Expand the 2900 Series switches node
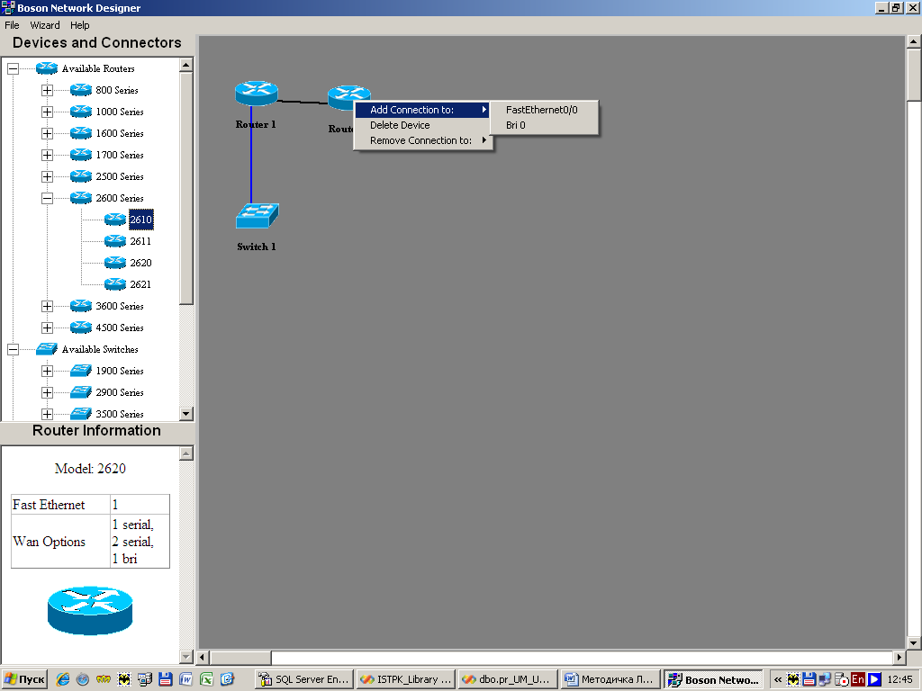This screenshot has width=922, height=691. 47,392
